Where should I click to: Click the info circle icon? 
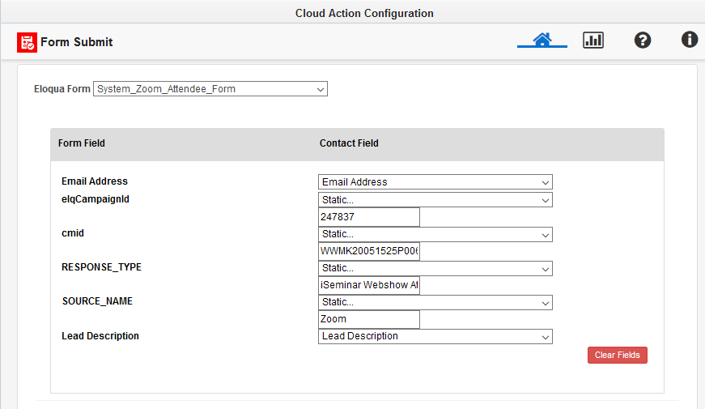pyautogui.click(x=690, y=40)
